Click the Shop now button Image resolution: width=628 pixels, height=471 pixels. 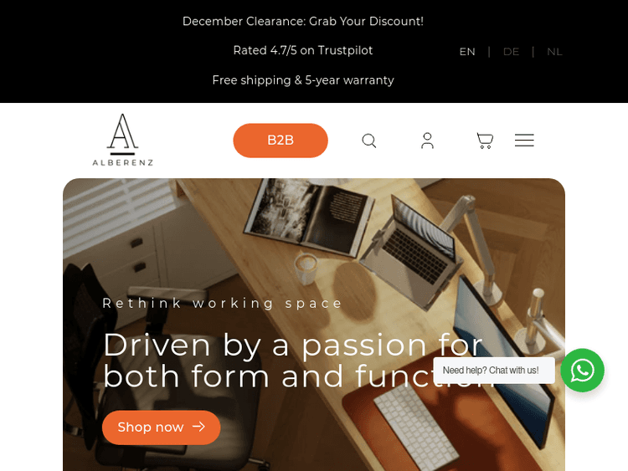[x=161, y=427]
